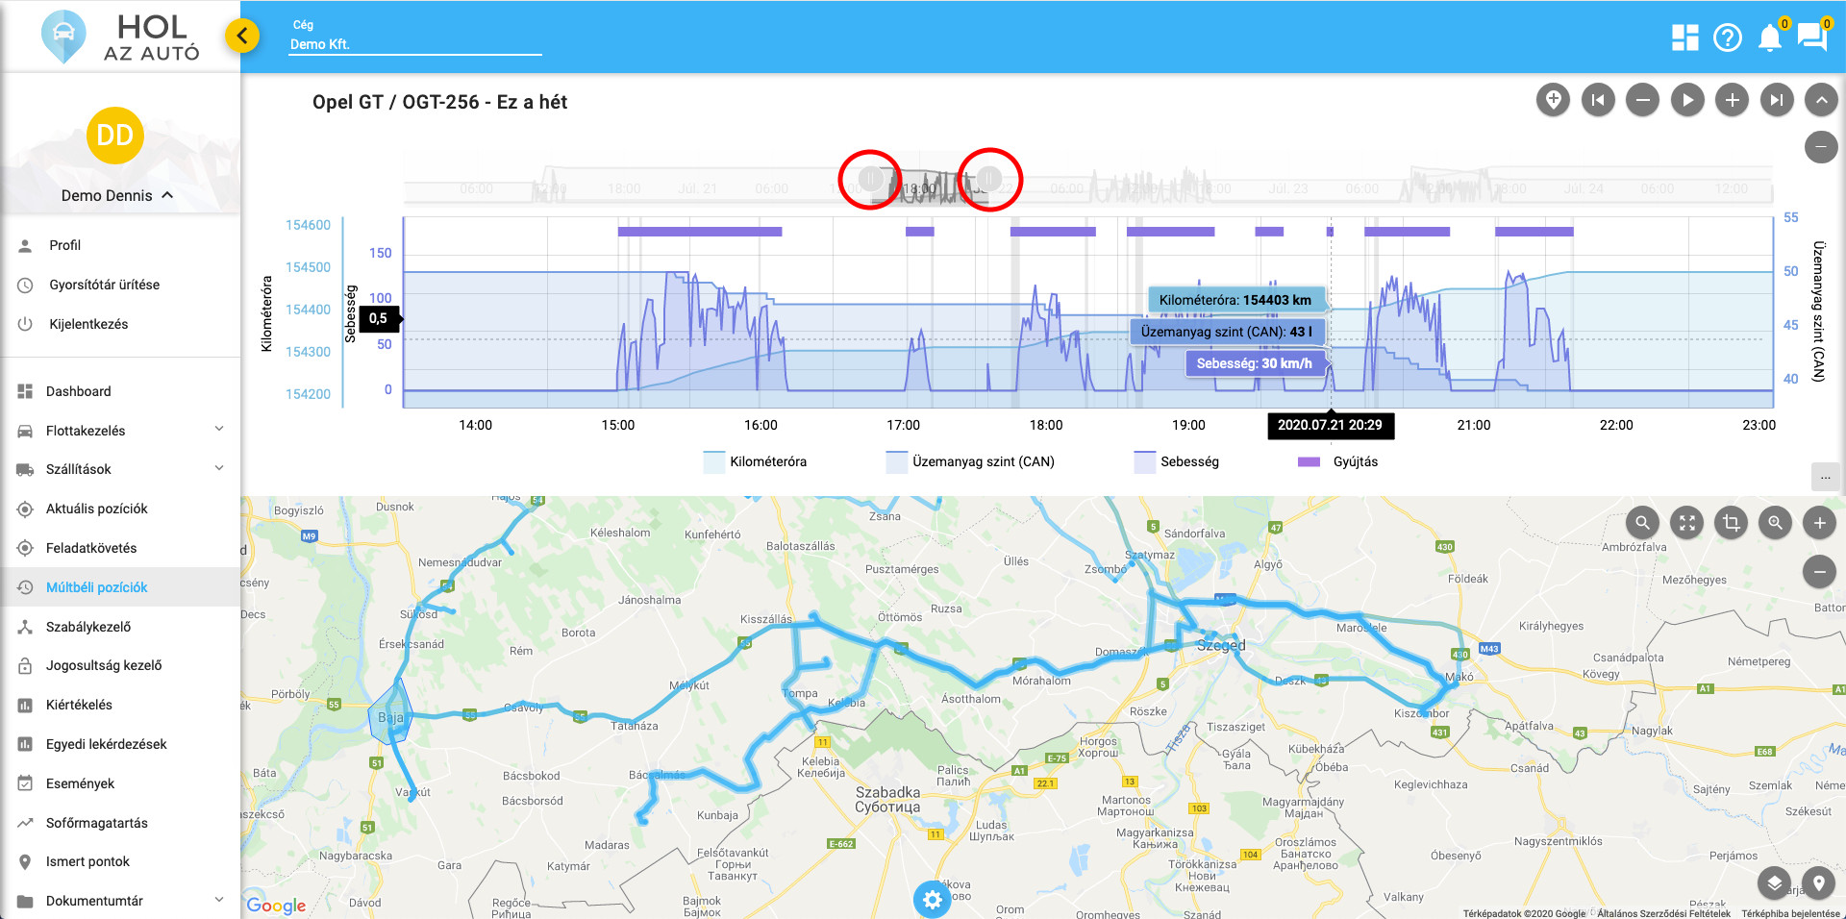Open the help question mark icon
1846x919 pixels.
pyautogui.click(x=1727, y=37)
